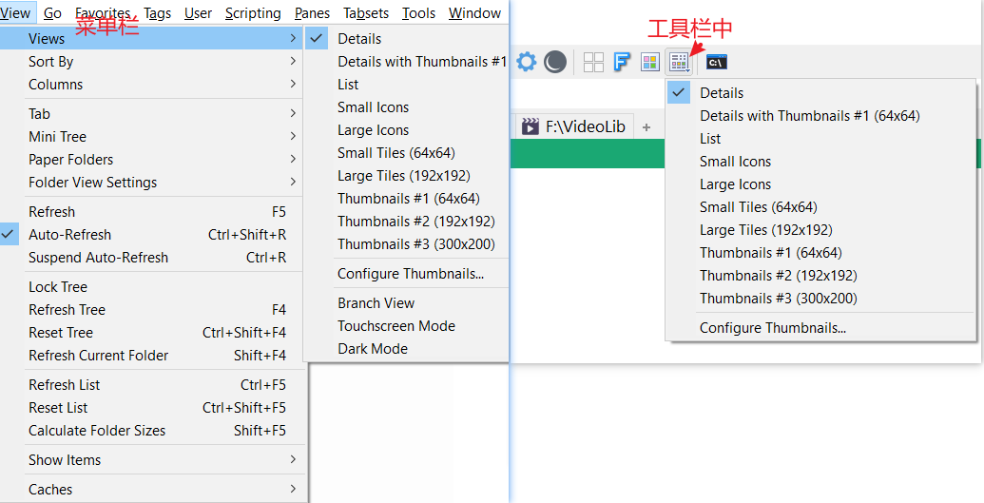Viewport: 984px width, 503px height.
Task: Open Configure Thumbnails... in toolbar dropdown
Action: tap(820, 328)
